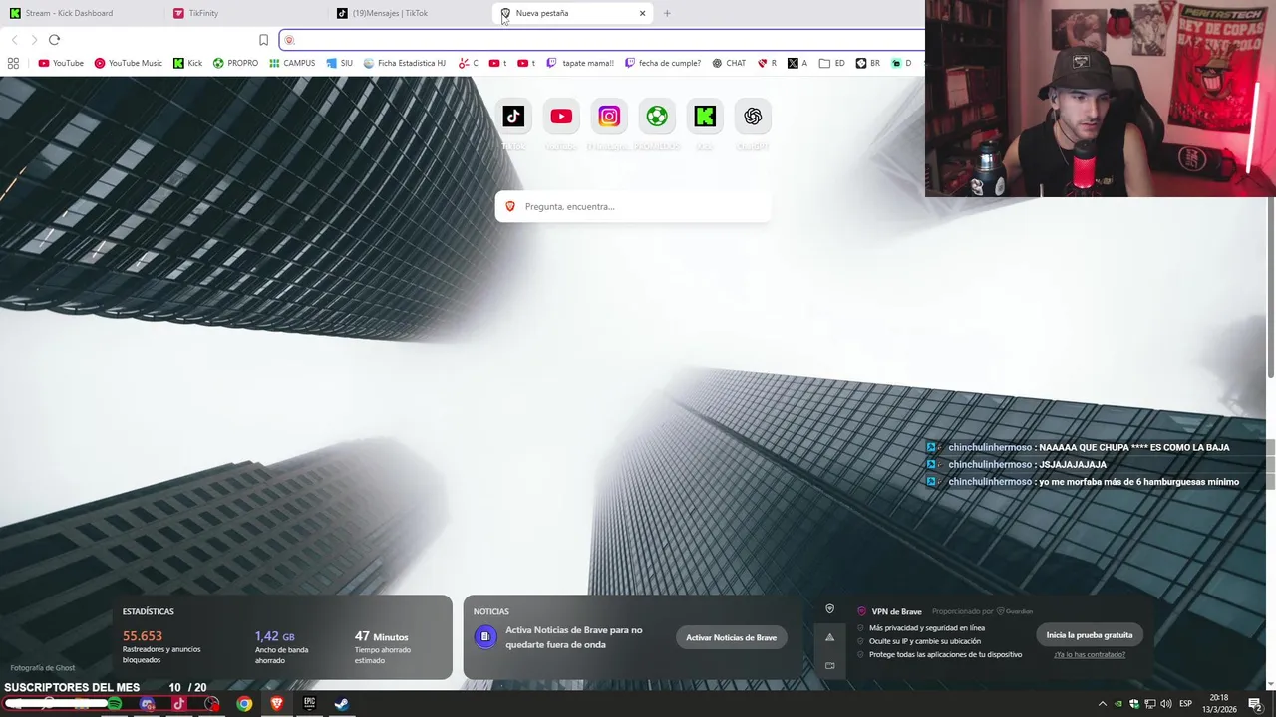Viewport: 1276px width, 717px height.
Task: Open the YouTube Music bookmark
Action: [128, 63]
